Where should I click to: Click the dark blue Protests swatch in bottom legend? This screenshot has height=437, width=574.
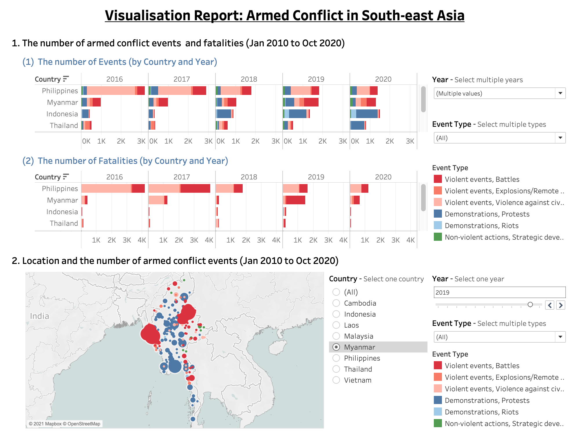coord(438,400)
